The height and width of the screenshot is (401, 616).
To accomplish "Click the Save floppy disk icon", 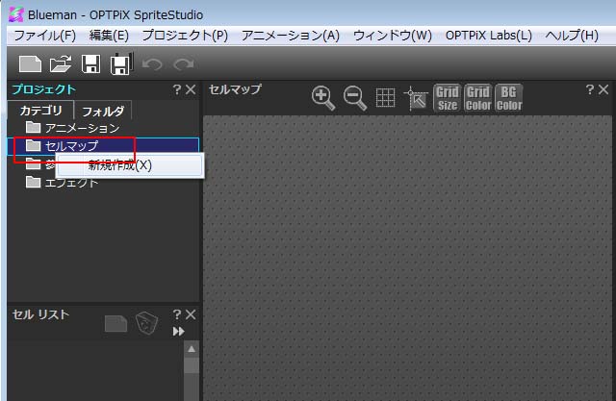I will [90, 64].
